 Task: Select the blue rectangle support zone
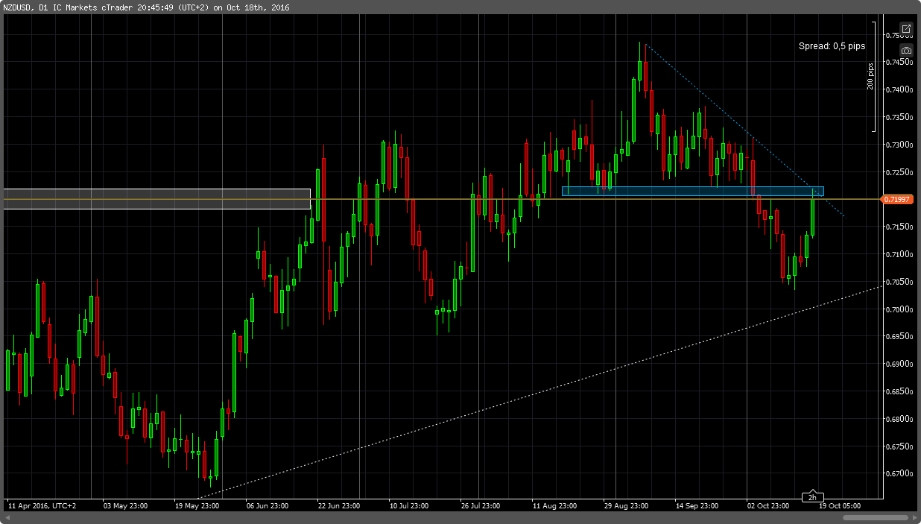[692, 191]
